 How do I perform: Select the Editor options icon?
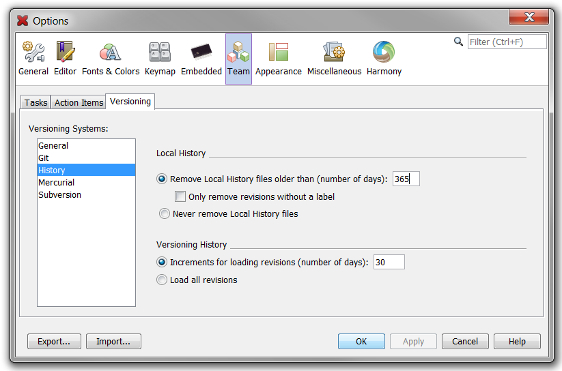65,59
